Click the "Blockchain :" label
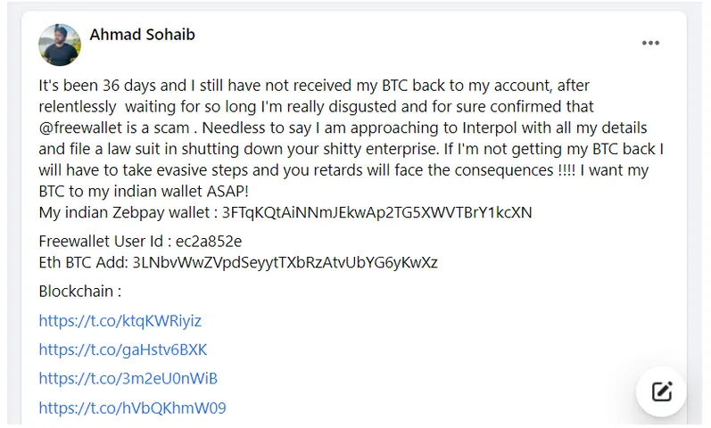Viewport: 711px width, 428px height. pos(79,292)
